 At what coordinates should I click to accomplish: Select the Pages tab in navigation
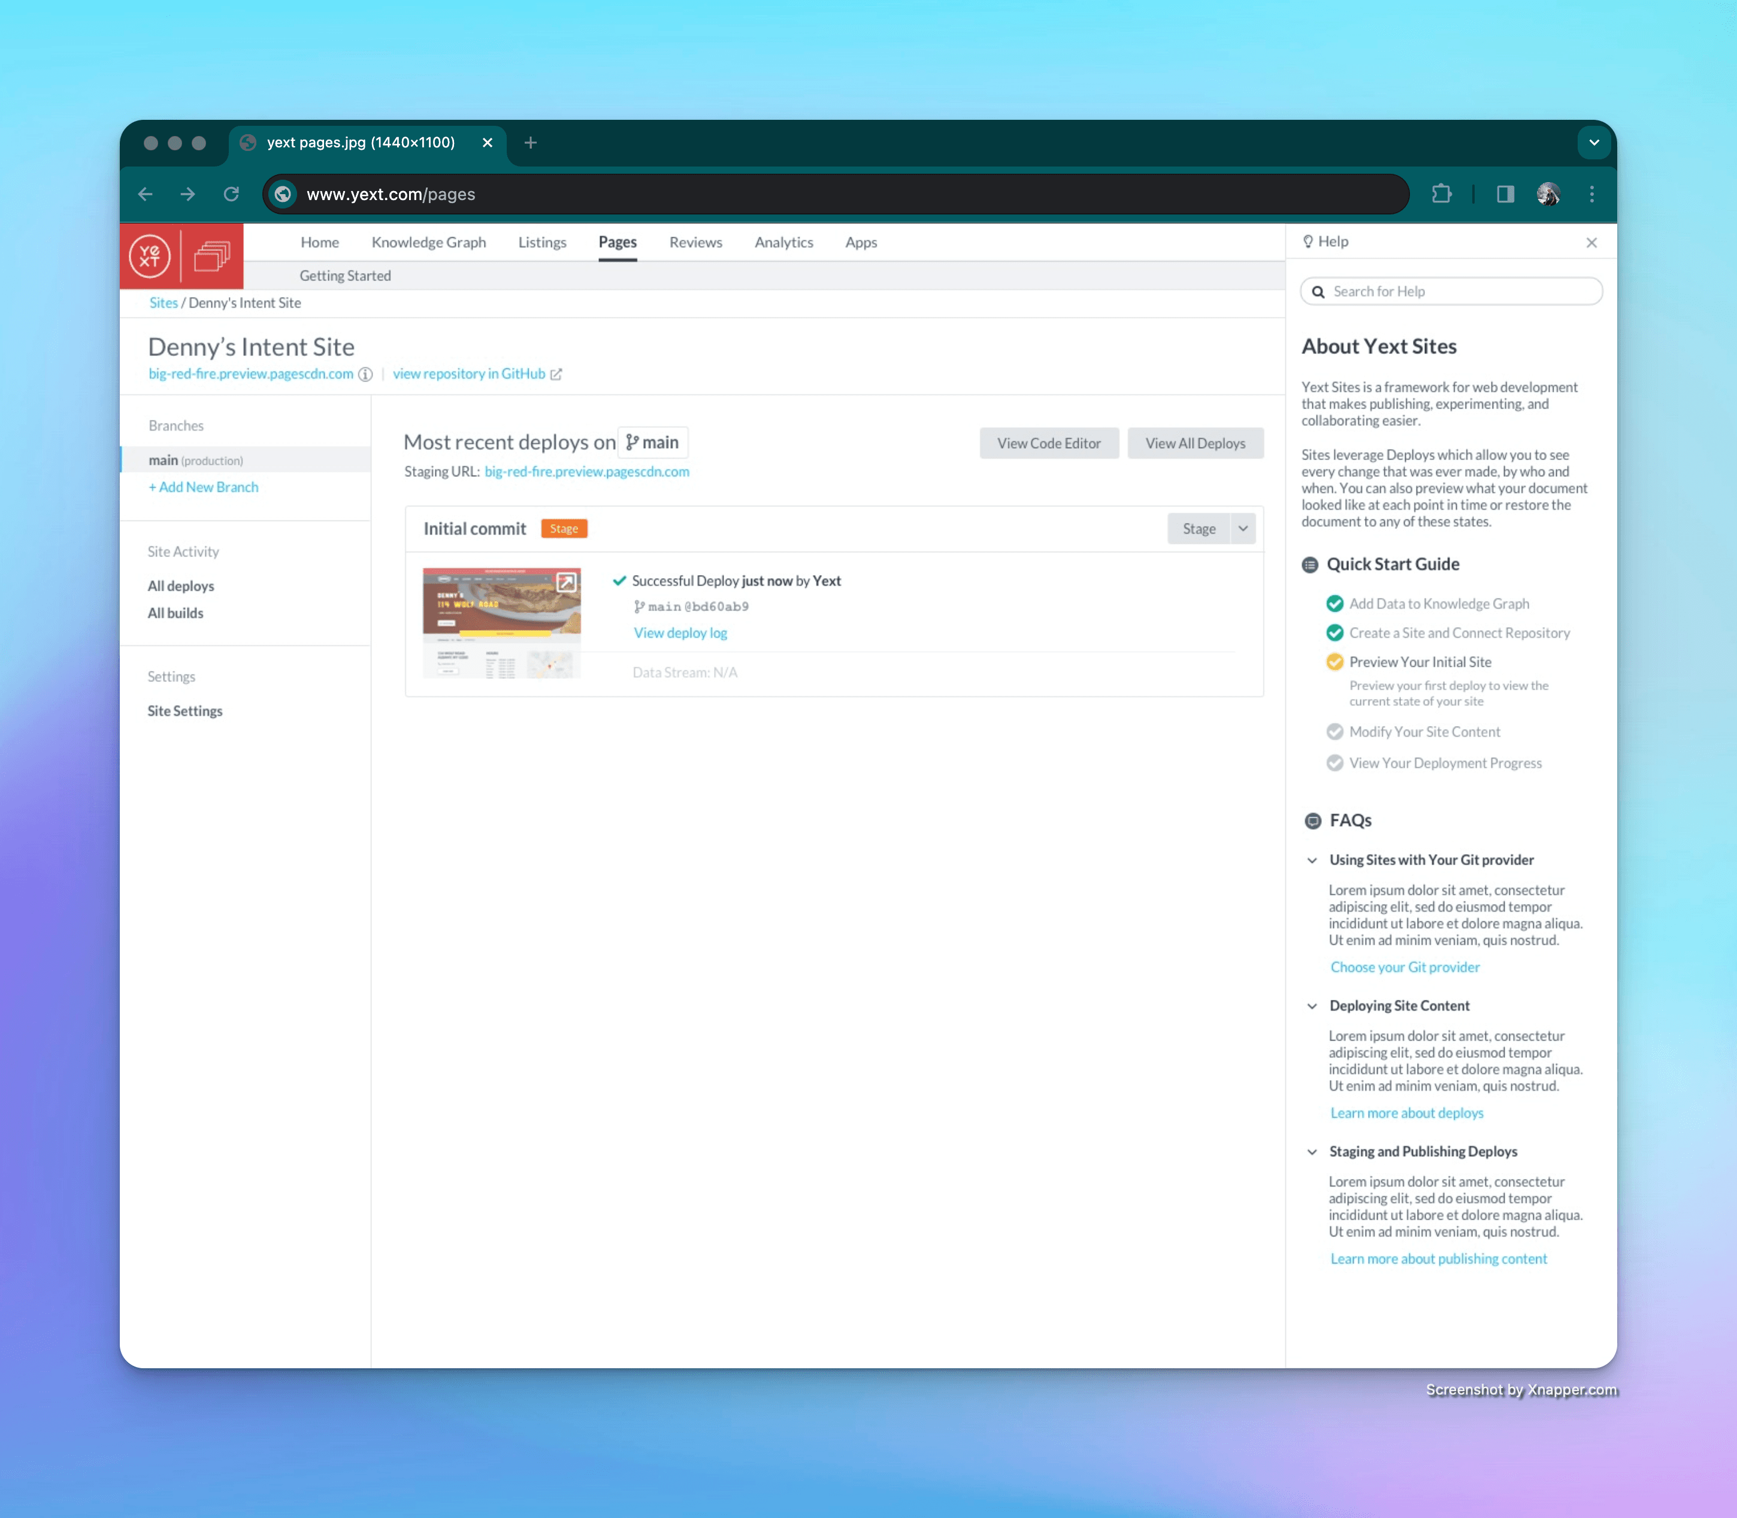618,241
